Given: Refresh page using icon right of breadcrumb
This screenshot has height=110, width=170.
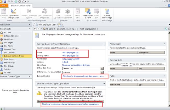Looking at the screenshot, I should (x=166, y=29).
